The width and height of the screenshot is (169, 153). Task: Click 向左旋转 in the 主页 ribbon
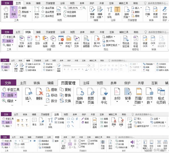pyautogui.click(x=70, y=12)
